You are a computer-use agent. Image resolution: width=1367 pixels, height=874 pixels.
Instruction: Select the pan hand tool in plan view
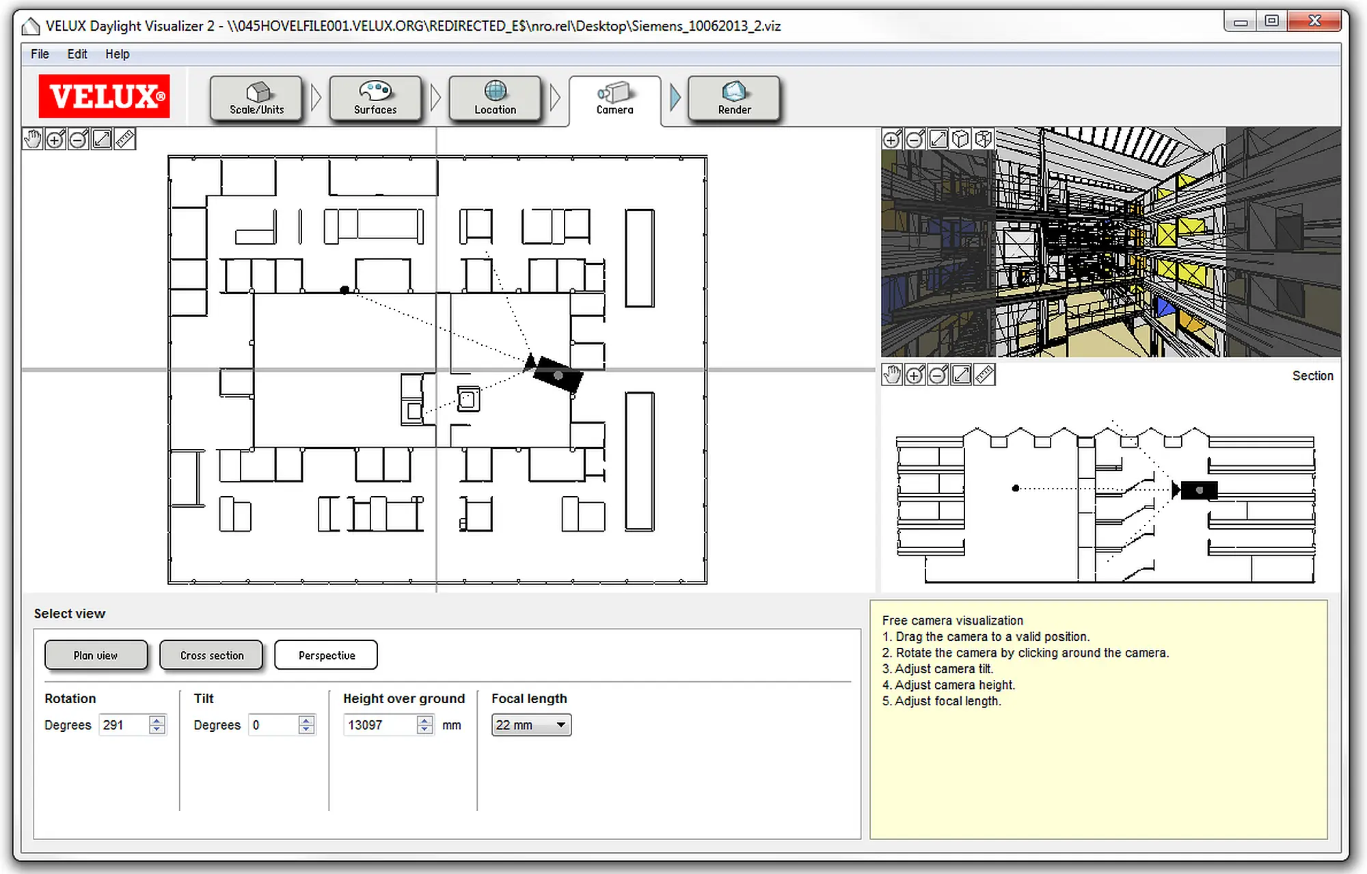(32, 139)
